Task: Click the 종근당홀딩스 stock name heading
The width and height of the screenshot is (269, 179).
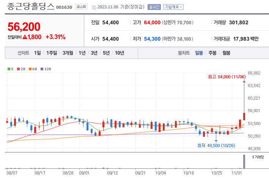Action: click(31, 6)
